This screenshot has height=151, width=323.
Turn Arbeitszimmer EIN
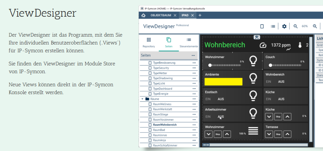[x=208, y=117]
